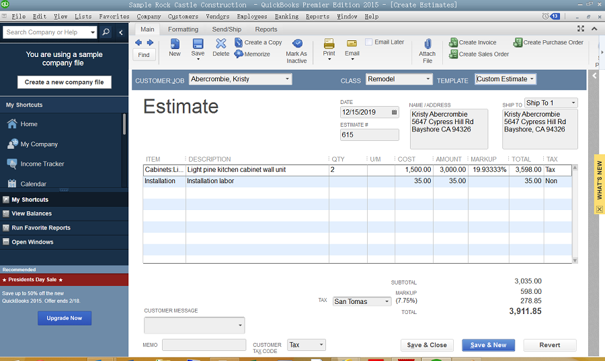Go to previous estimate with left arrow
The height and width of the screenshot is (361, 605).
coord(138,42)
